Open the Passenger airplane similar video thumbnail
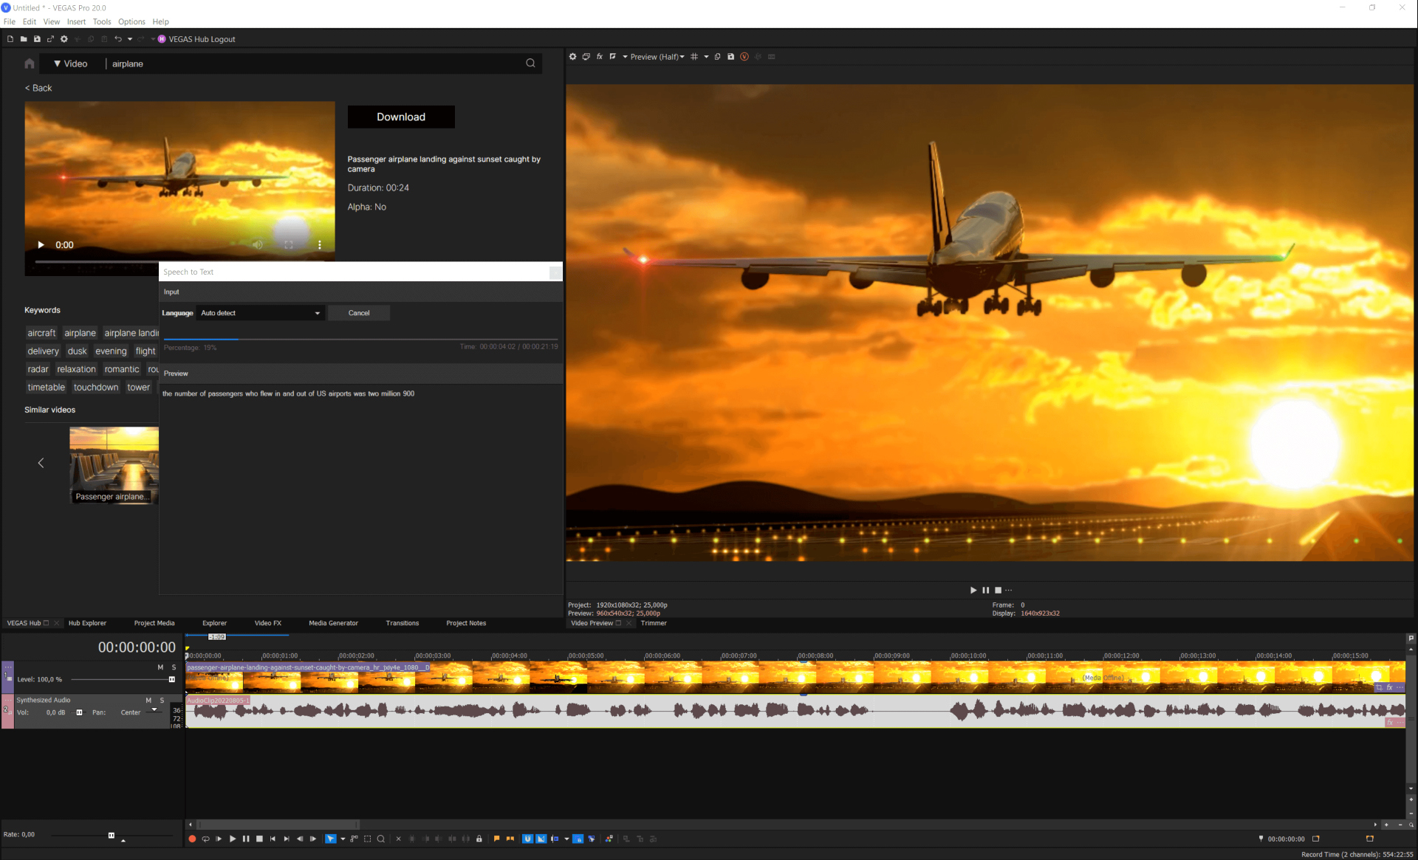Screen dimensions: 1418x860 click(114, 464)
